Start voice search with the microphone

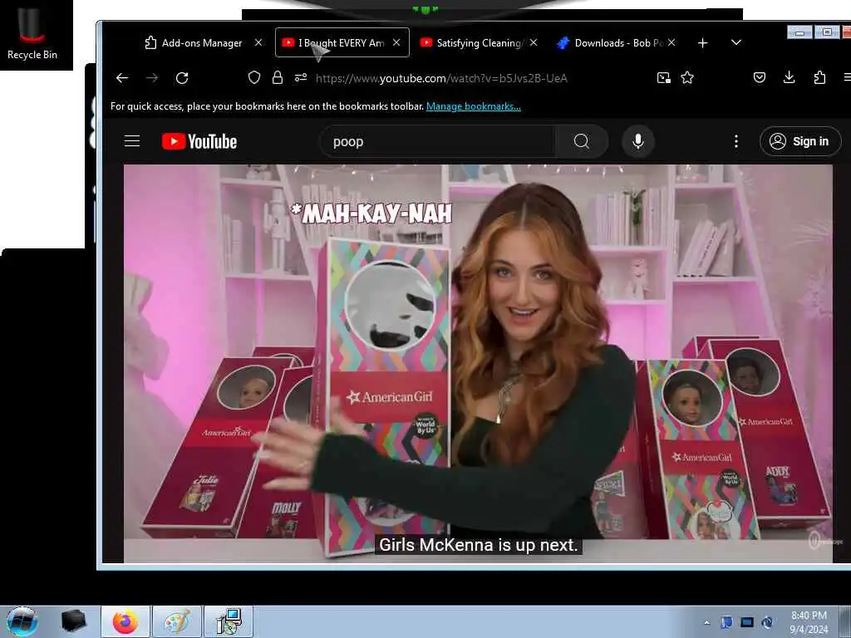[638, 141]
